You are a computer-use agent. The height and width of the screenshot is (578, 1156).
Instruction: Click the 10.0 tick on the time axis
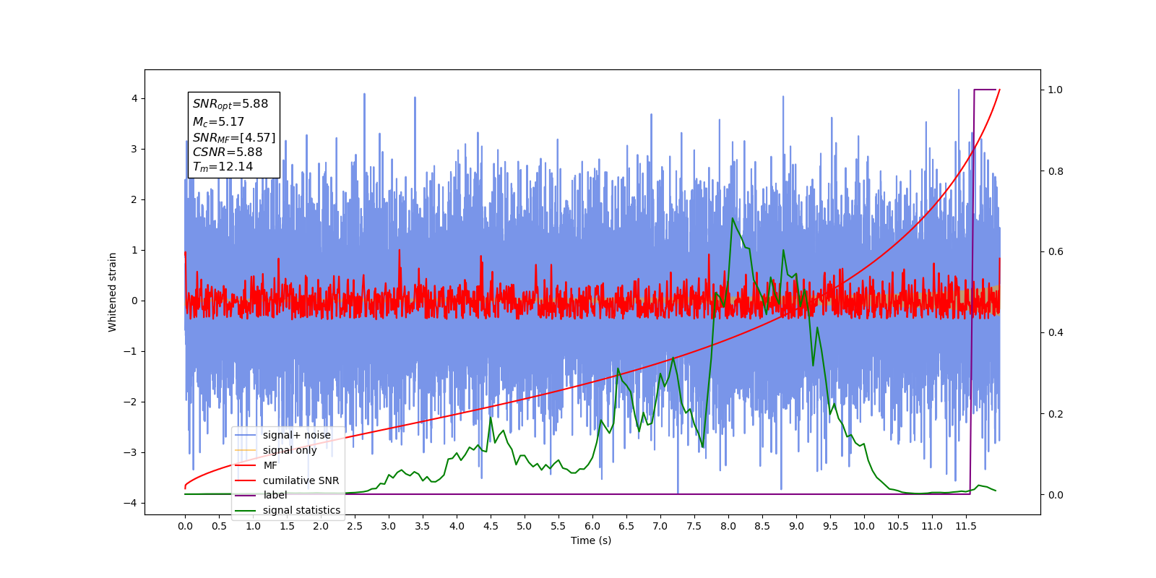coord(864,526)
